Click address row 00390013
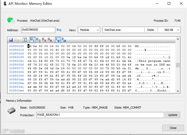 [x=16, y=50]
